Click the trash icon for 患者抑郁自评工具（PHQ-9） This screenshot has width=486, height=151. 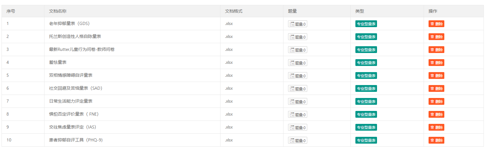point(432,140)
